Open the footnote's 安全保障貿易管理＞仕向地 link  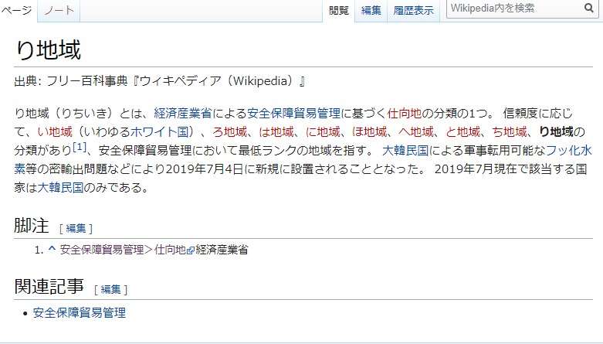click(123, 250)
